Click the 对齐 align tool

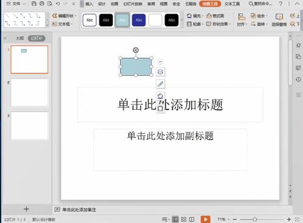click(x=241, y=20)
